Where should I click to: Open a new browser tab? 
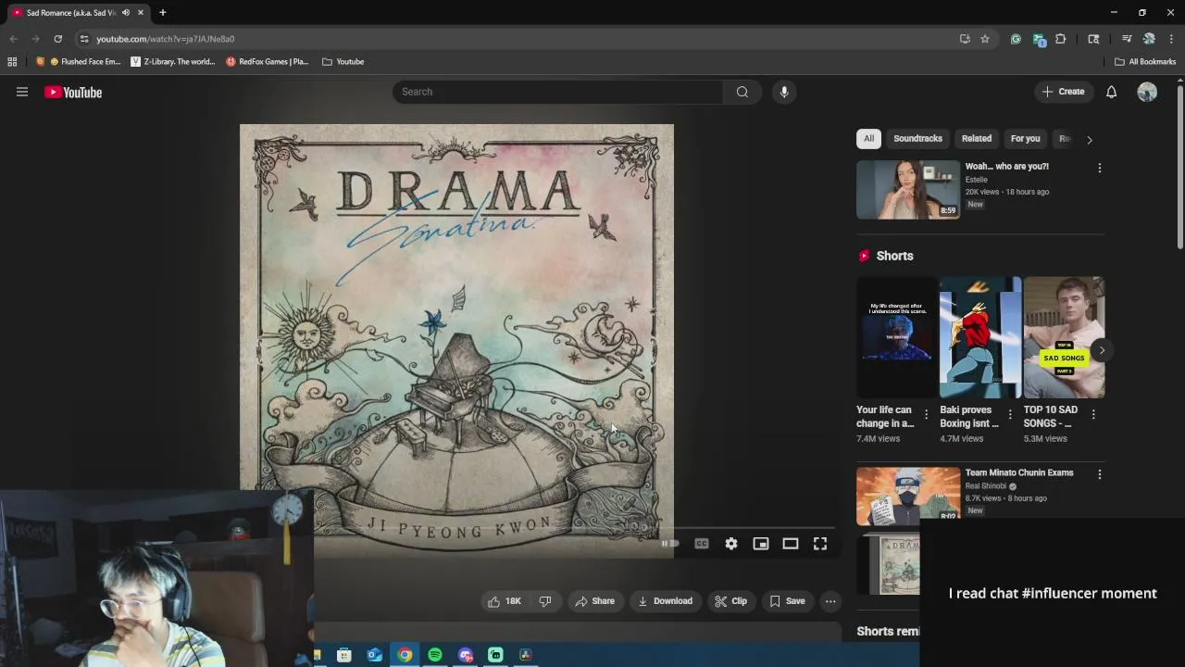click(x=162, y=13)
